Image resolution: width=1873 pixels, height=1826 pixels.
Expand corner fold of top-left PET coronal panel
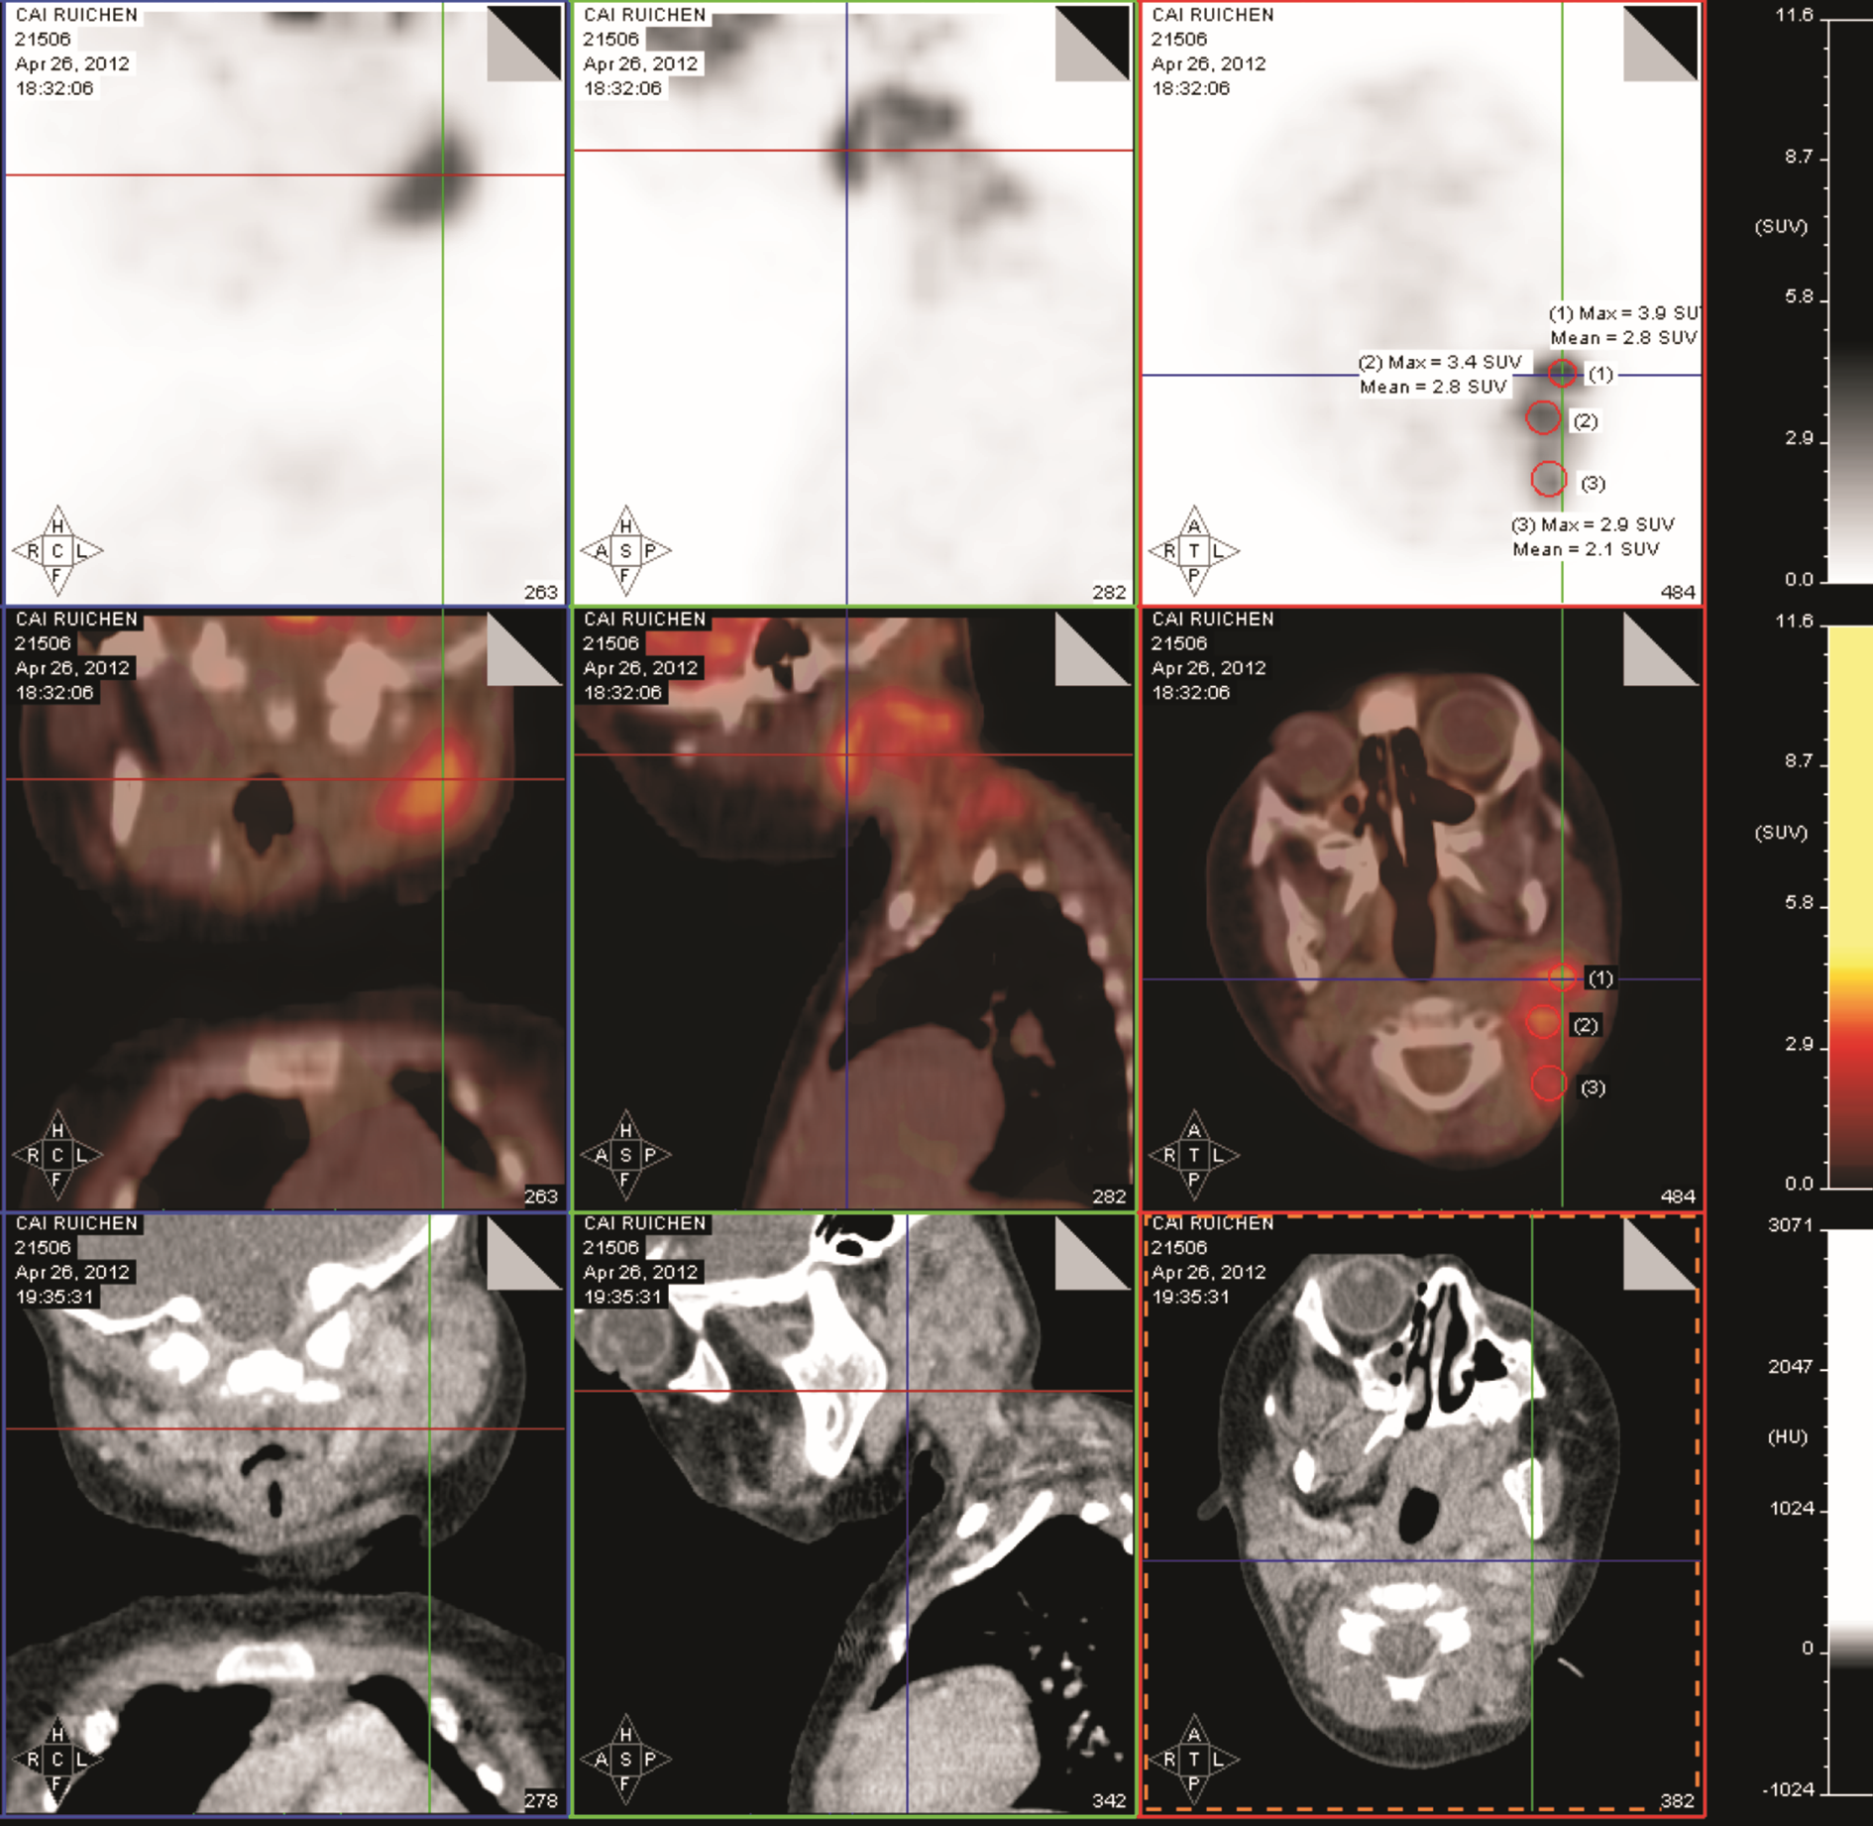pos(525,43)
